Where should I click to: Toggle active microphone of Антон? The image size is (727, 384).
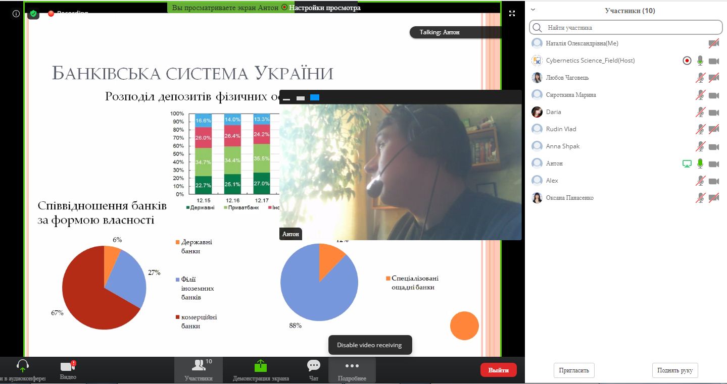point(700,163)
